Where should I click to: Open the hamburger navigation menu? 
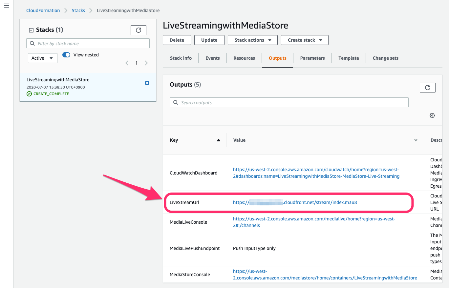7,6
